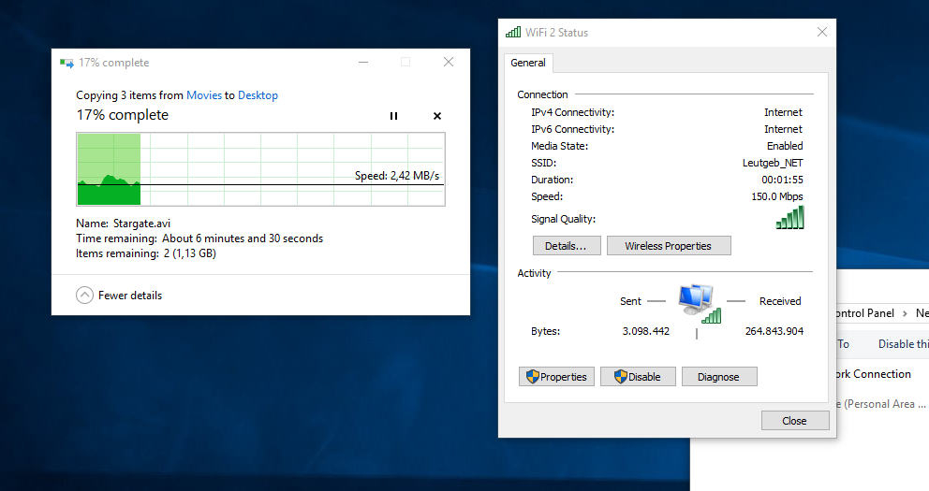929x491 pixels.
Task: Open the Movies source folder link
Action: (x=204, y=95)
